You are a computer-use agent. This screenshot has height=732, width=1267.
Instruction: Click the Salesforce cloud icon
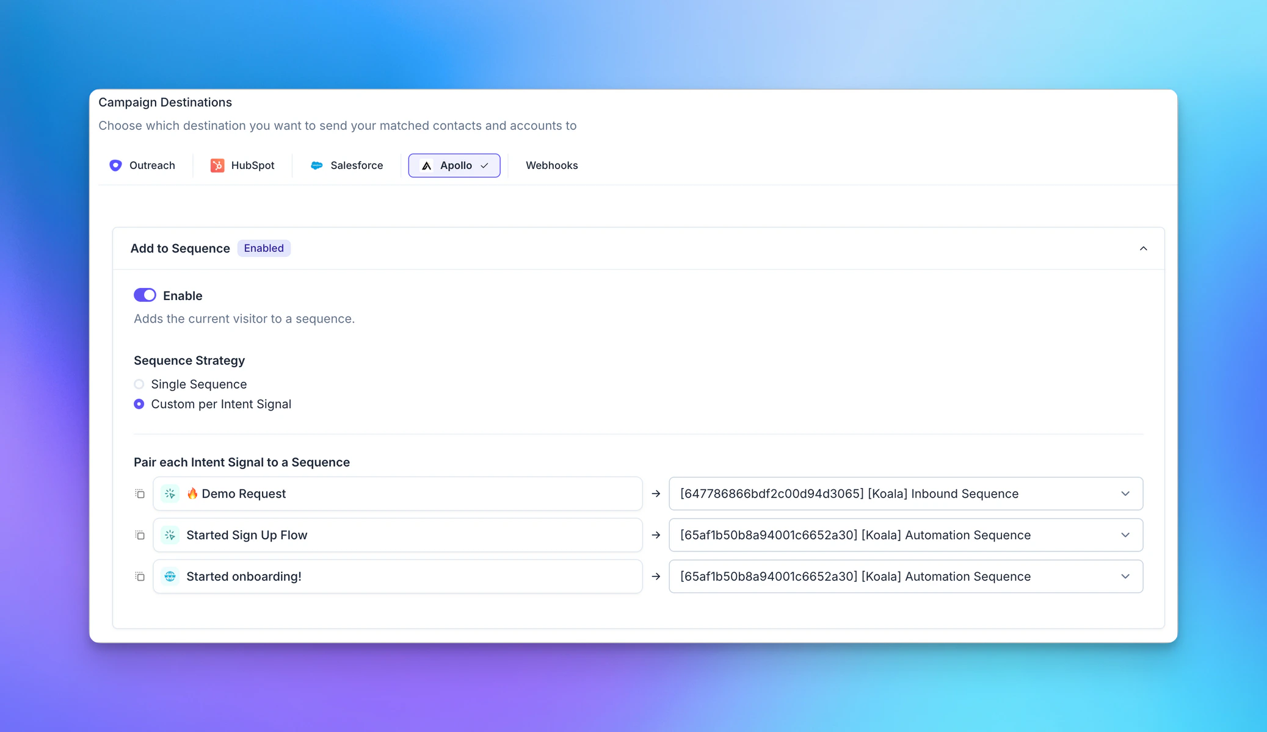tap(316, 165)
